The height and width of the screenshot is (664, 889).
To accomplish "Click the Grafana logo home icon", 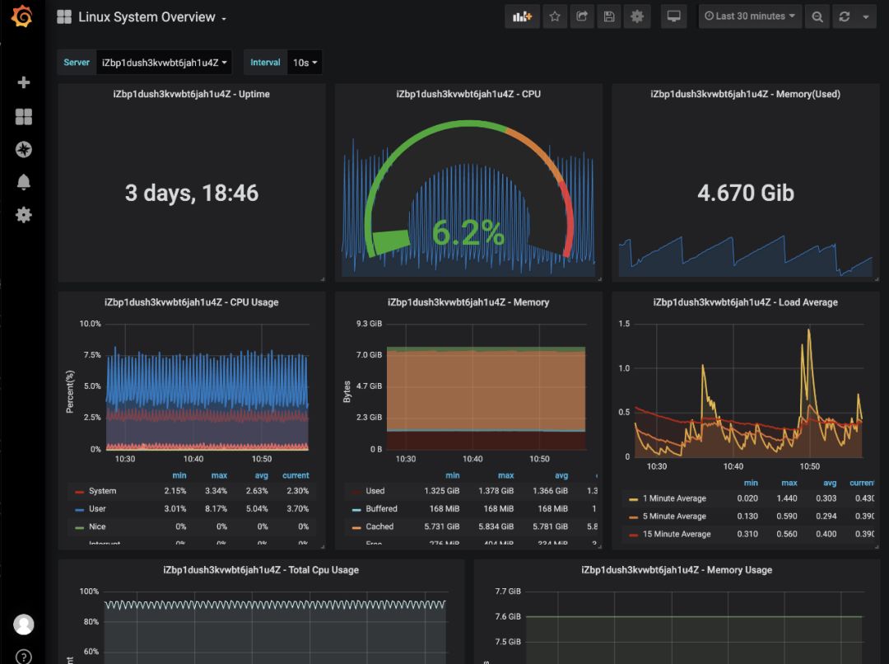I will click(x=23, y=16).
